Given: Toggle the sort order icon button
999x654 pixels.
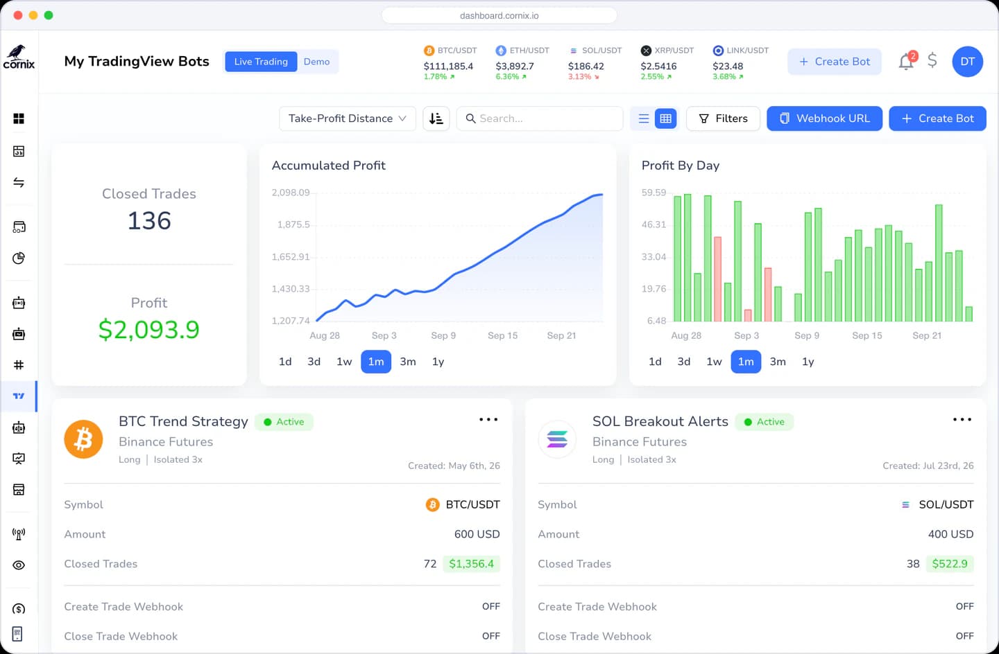Looking at the screenshot, I should pos(436,118).
